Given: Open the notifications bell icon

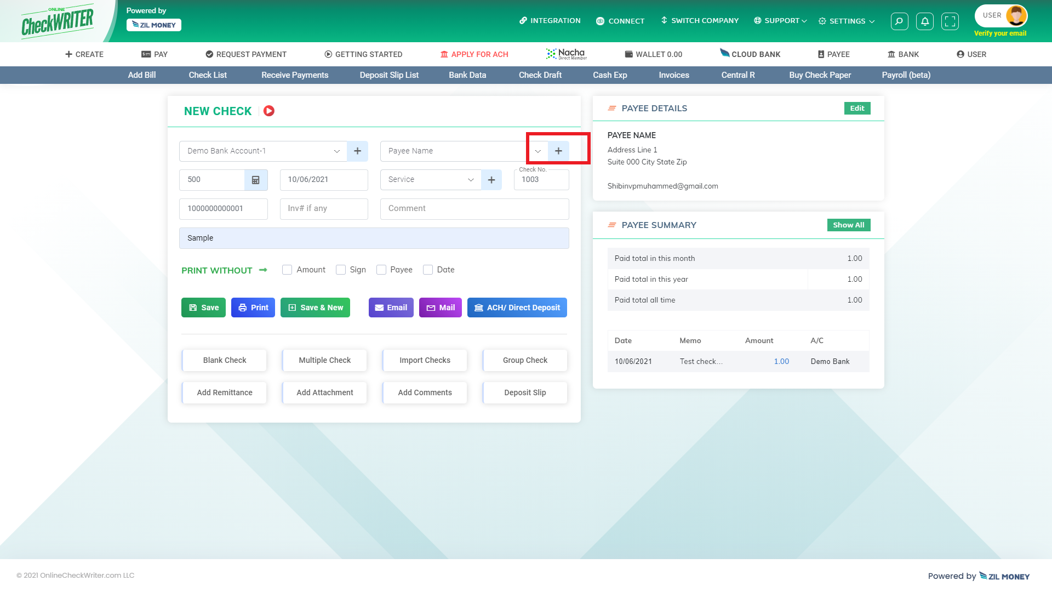Looking at the screenshot, I should [925, 21].
